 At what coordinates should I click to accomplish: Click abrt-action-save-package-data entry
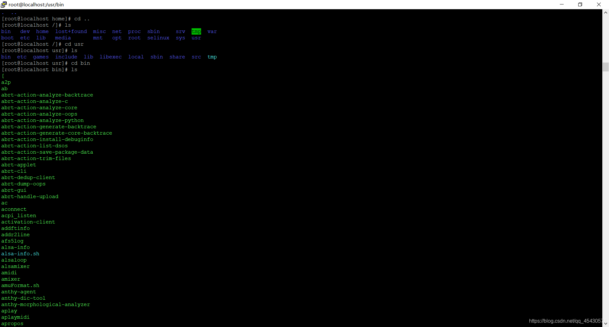point(47,152)
